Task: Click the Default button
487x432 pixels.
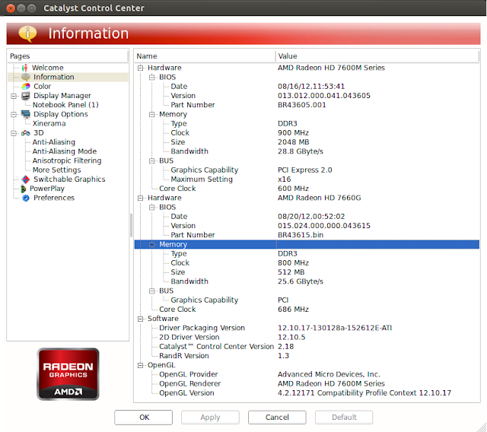Action: coord(344,417)
